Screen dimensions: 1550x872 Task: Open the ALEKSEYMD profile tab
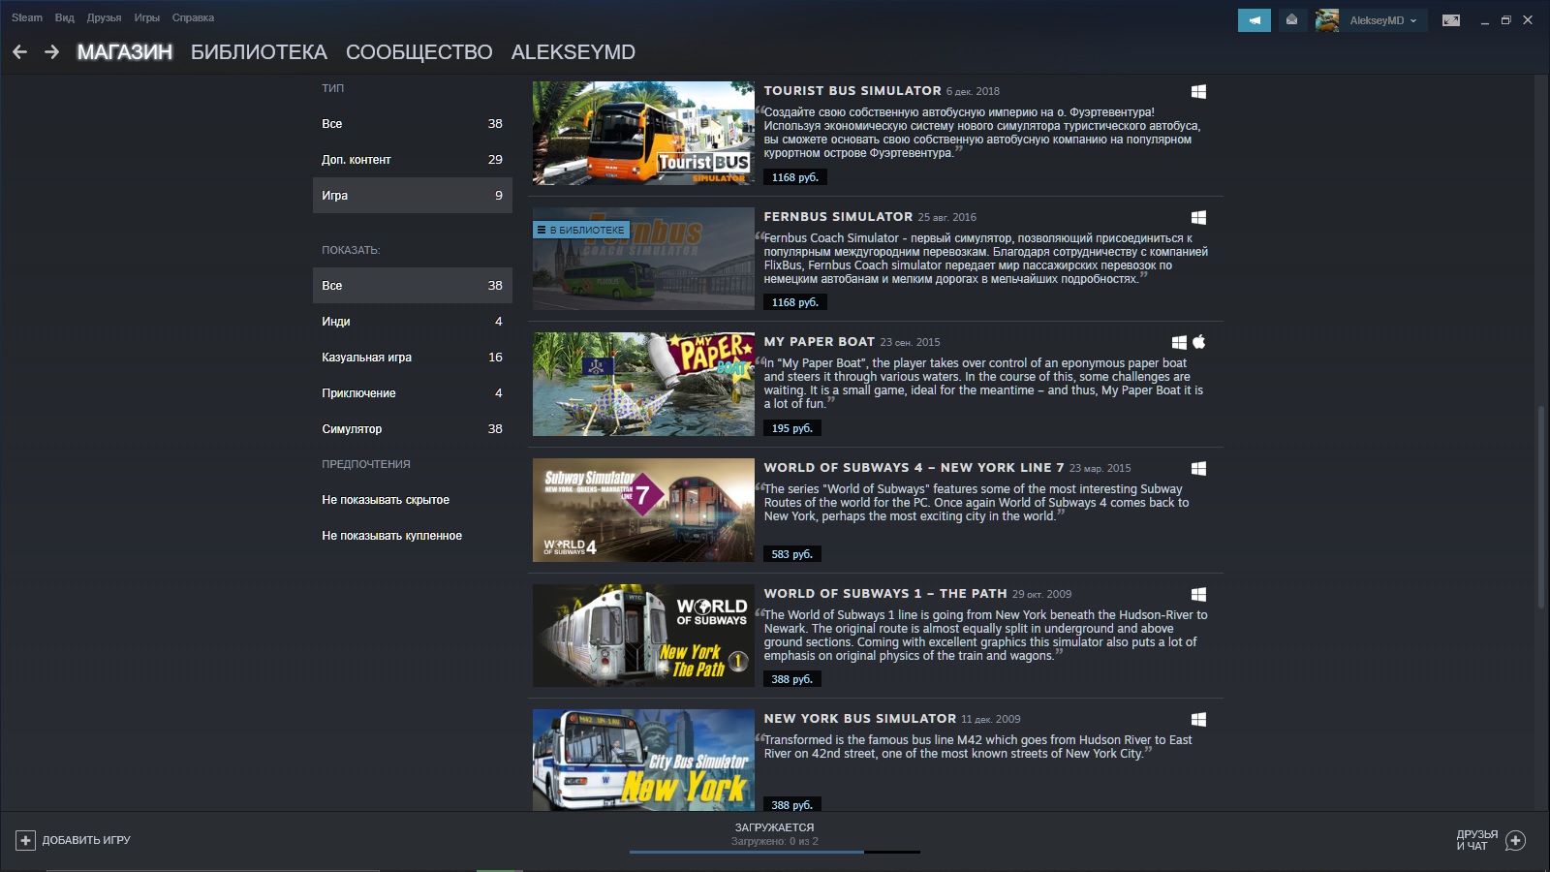[573, 52]
